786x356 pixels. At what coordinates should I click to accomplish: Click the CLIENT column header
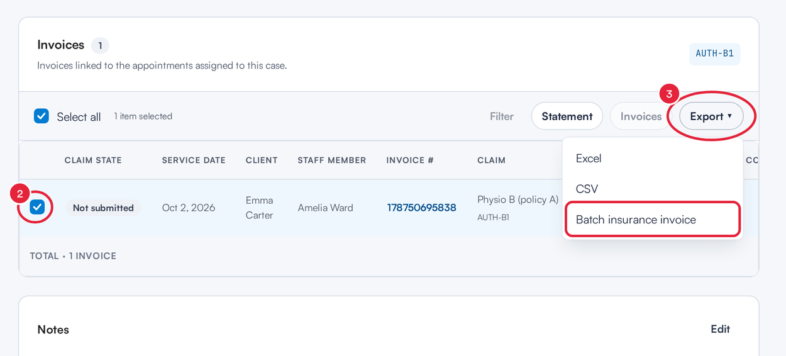click(x=262, y=160)
